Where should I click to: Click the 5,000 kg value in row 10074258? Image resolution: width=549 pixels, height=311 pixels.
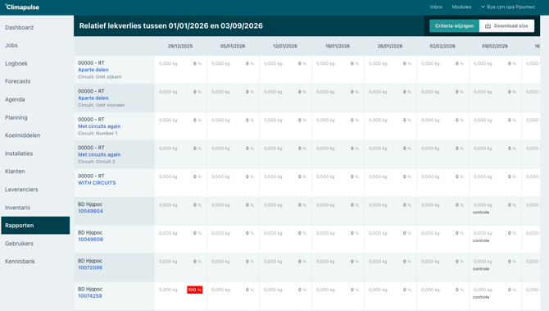coord(168,290)
